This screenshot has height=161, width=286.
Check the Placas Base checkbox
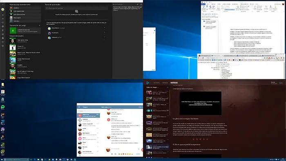tap(221, 72)
